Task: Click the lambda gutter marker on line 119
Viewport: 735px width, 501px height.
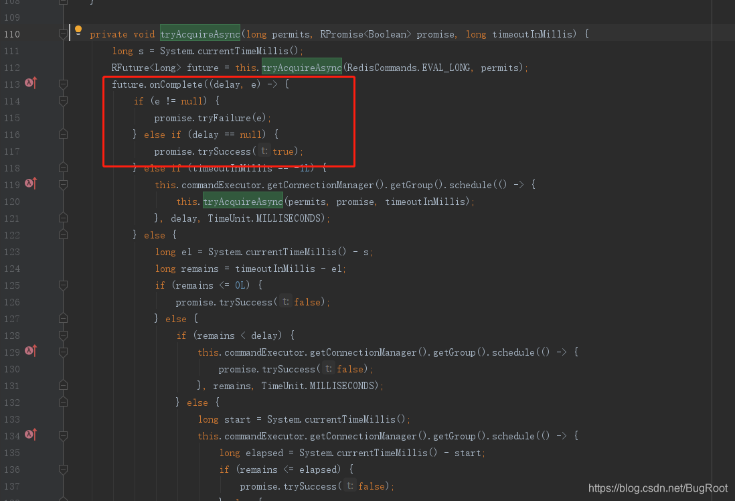Action: click(x=31, y=184)
